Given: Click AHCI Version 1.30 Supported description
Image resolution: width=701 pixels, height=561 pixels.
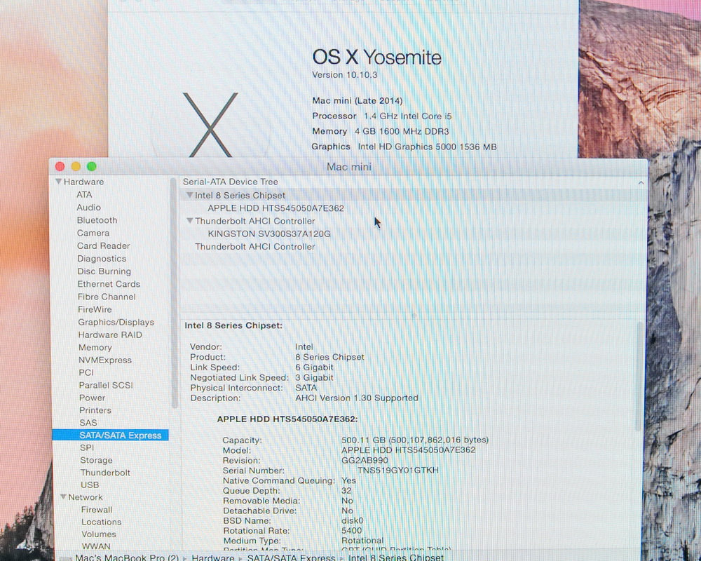Looking at the screenshot, I should pos(357,398).
